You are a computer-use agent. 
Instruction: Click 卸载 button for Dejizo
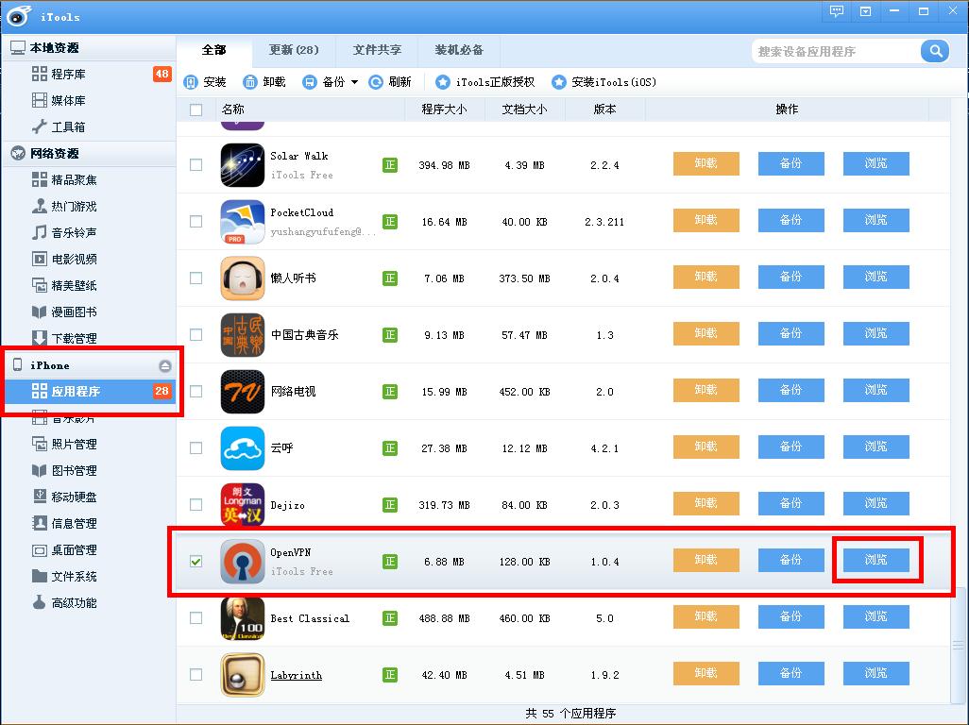[705, 503]
